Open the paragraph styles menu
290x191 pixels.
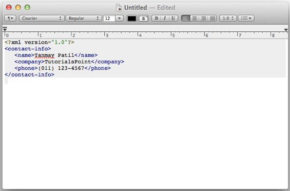pos(10,18)
